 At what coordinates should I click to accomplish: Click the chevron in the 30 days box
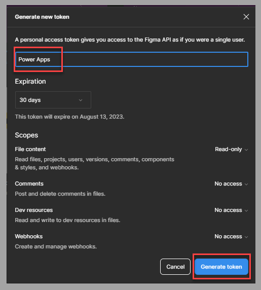81,100
